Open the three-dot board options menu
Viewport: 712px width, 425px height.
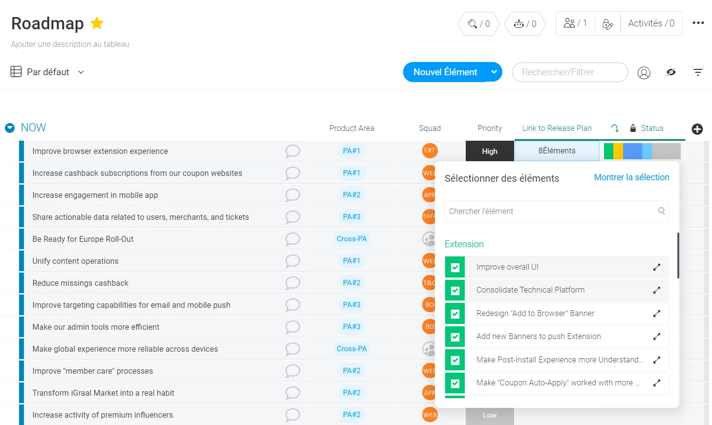(x=698, y=23)
